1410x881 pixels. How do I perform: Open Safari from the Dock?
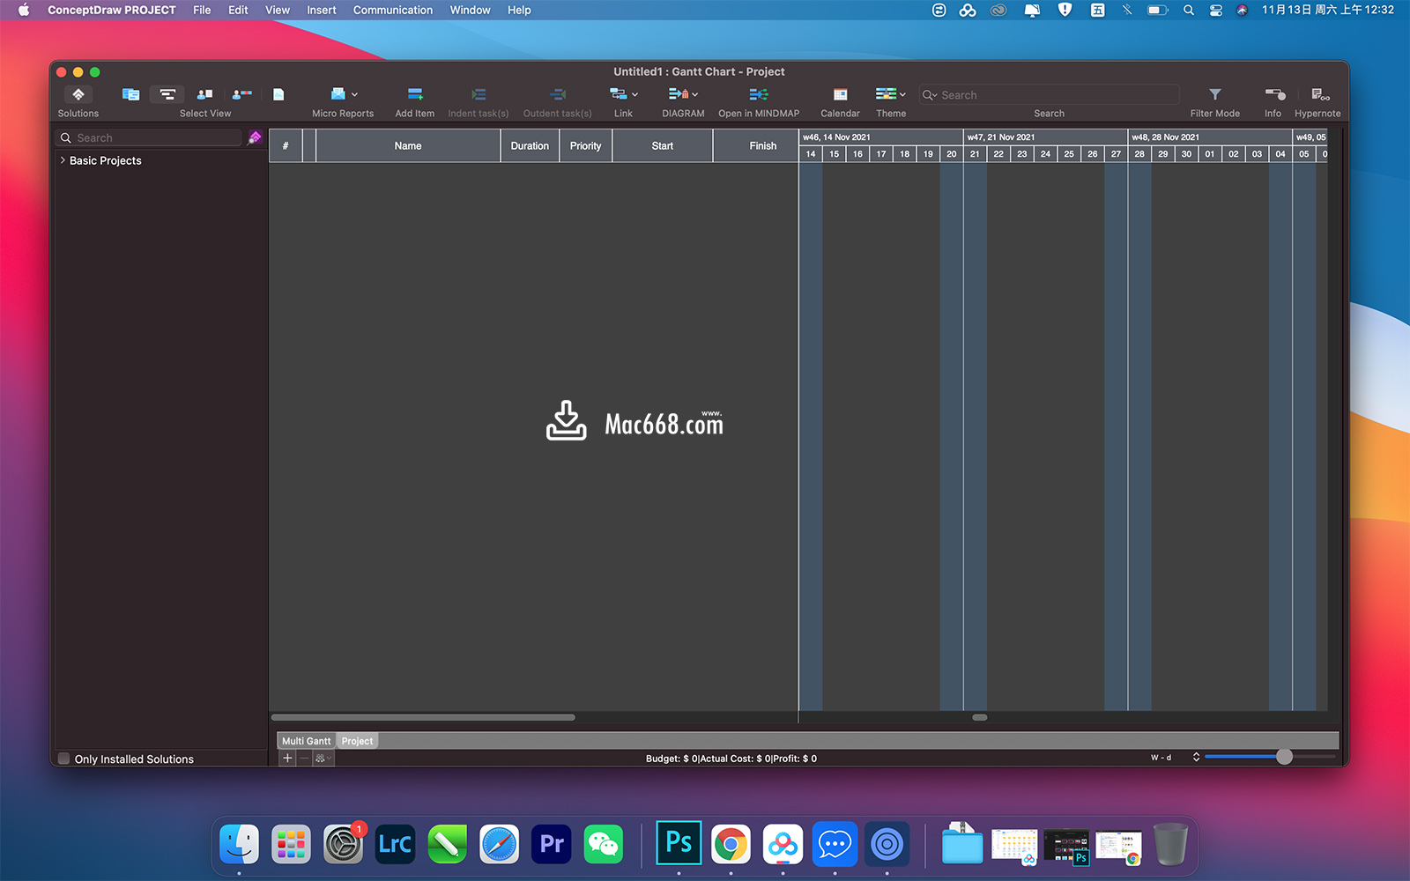point(500,844)
